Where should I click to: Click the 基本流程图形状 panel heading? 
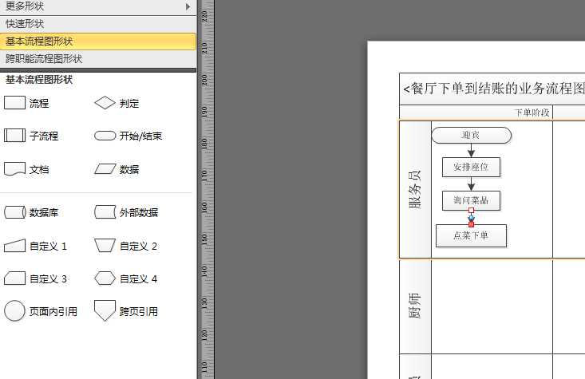coord(39,80)
